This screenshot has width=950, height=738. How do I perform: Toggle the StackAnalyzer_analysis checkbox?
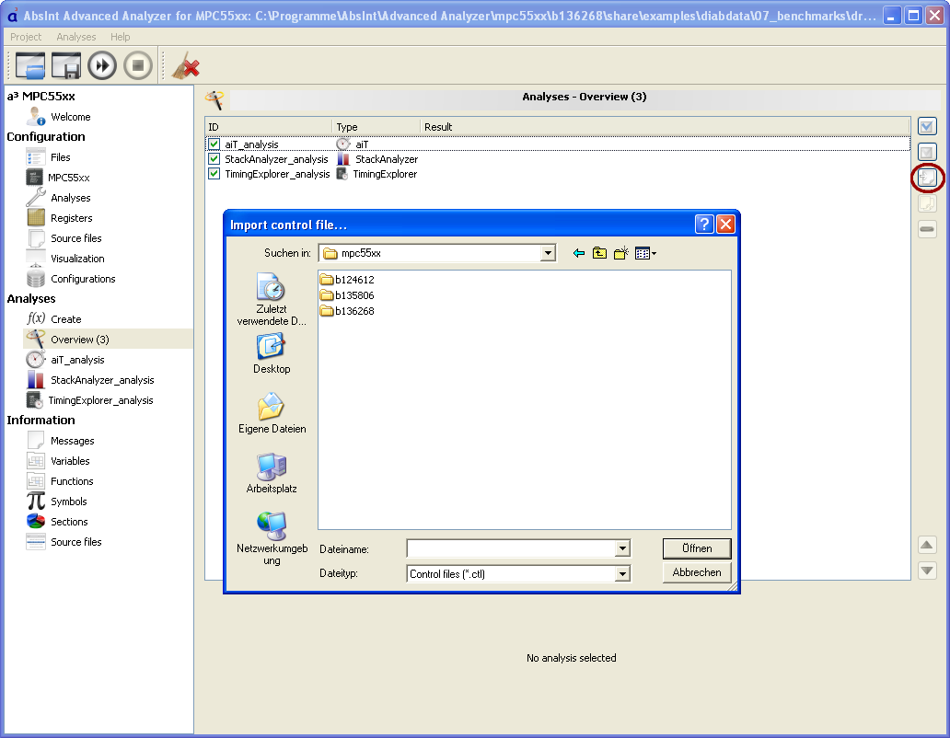pyautogui.click(x=214, y=158)
